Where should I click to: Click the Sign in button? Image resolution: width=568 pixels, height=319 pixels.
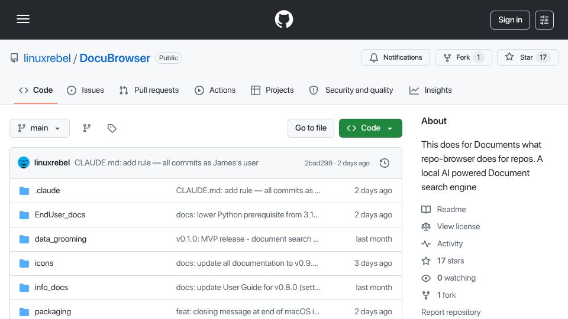[510, 20]
